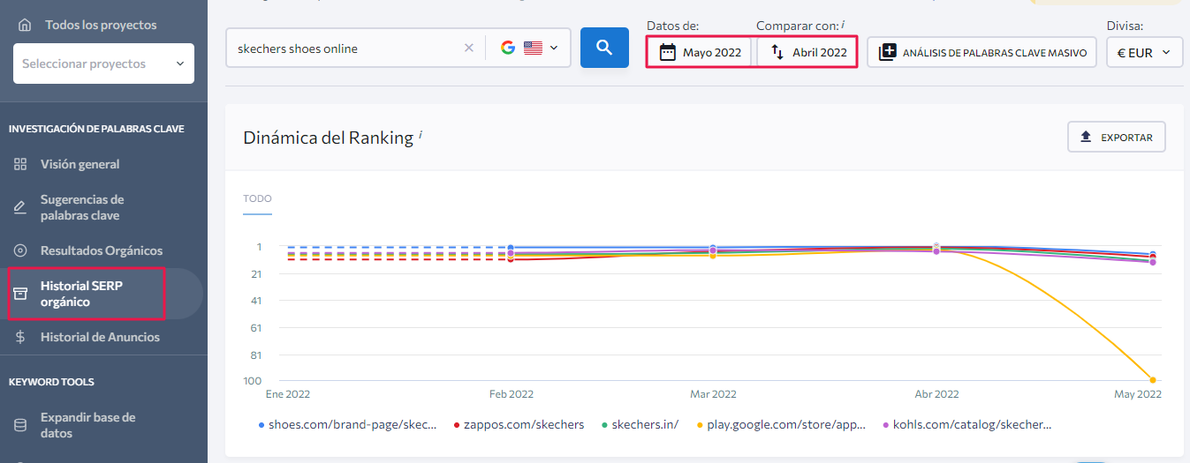Click the info icon next to Dinámica del Ranking
Screen dimensions: 1190x463
pyautogui.click(x=421, y=134)
